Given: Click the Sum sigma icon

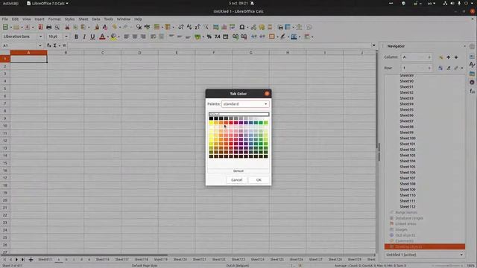Looking at the screenshot, I should pos(54,45).
